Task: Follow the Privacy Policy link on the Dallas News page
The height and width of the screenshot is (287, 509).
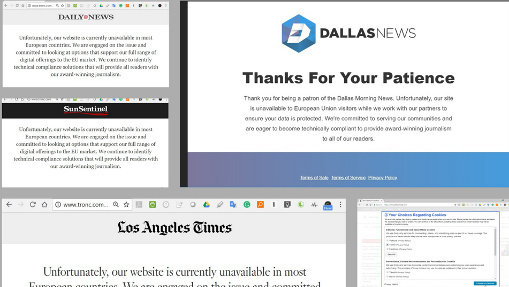Action: click(x=382, y=177)
